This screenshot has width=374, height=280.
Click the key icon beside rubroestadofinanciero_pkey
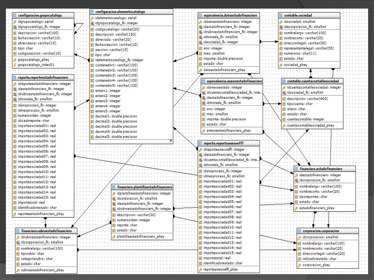[18, 271]
